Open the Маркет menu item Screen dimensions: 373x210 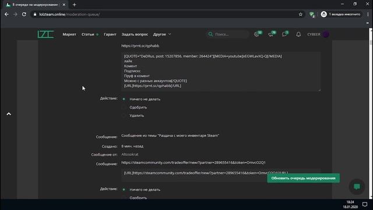[69, 34]
